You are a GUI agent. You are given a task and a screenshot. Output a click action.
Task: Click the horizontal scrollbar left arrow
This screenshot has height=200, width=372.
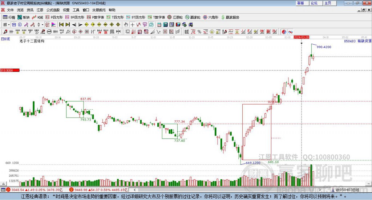(x=135, y=190)
